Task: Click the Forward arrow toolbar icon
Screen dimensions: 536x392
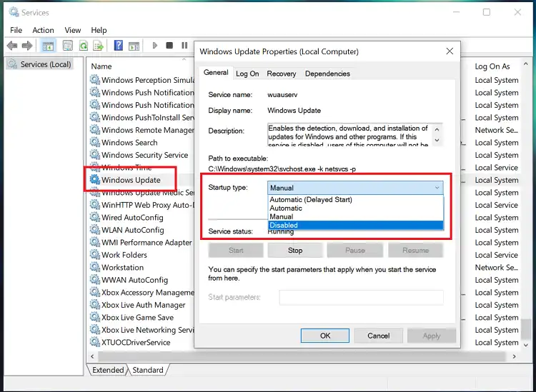Action: 27,46
